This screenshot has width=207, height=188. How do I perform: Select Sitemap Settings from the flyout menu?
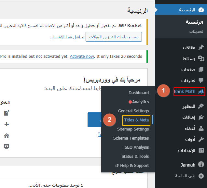pyautogui.click(x=133, y=129)
